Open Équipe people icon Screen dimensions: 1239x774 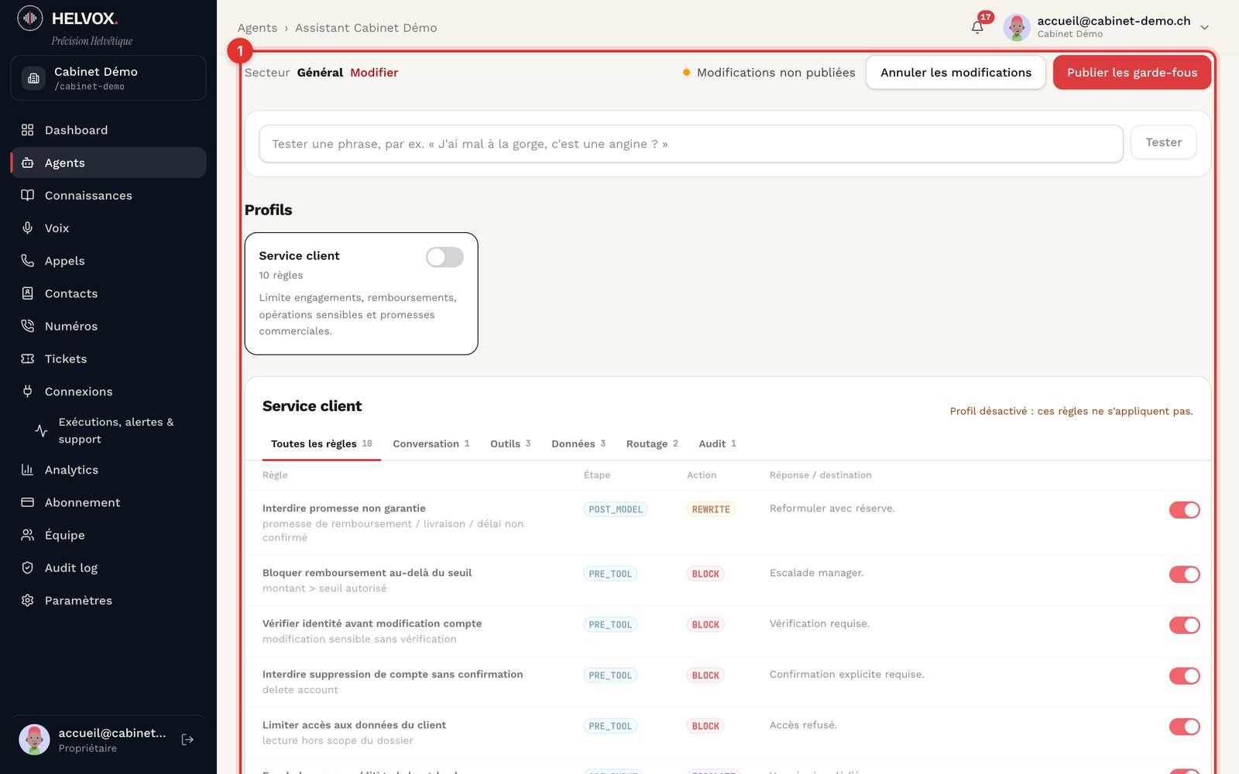point(28,535)
